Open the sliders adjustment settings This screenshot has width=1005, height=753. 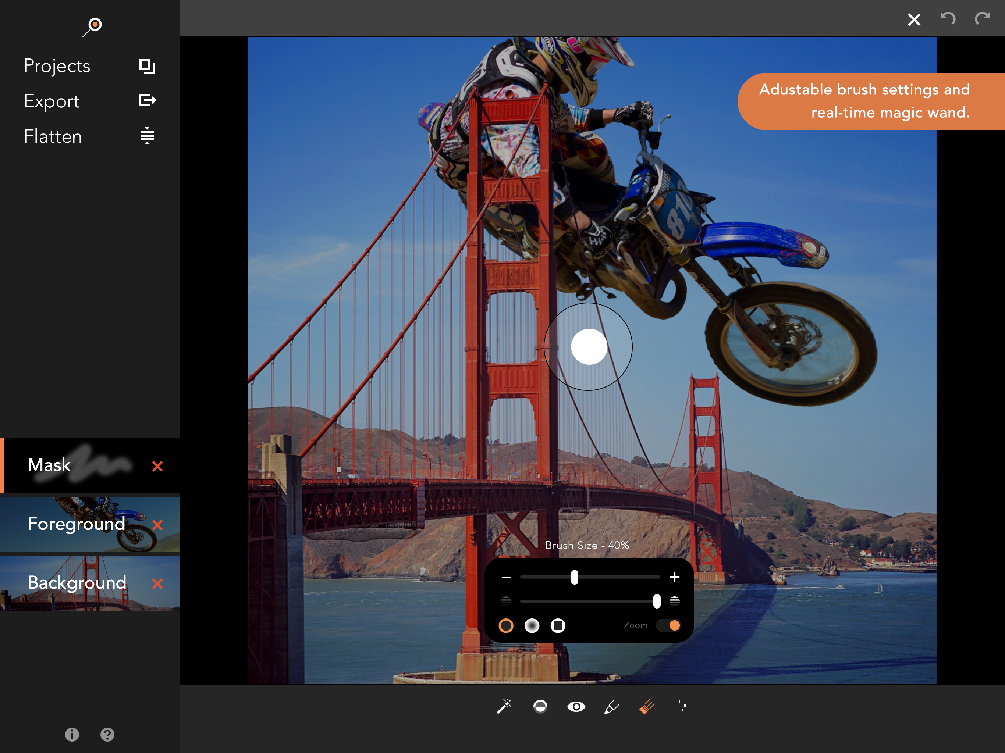(682, 706)
